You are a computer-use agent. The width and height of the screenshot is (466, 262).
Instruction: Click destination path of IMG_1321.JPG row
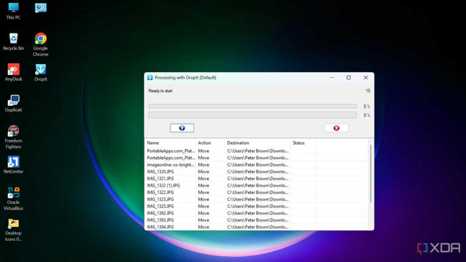pyautogui.click(x=258, y=178)
